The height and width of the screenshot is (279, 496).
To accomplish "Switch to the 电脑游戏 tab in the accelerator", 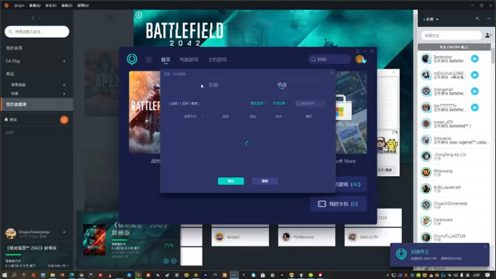I will point(189,60).
